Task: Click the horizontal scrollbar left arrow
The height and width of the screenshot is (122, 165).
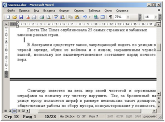Action: click(x=28, y=111)
